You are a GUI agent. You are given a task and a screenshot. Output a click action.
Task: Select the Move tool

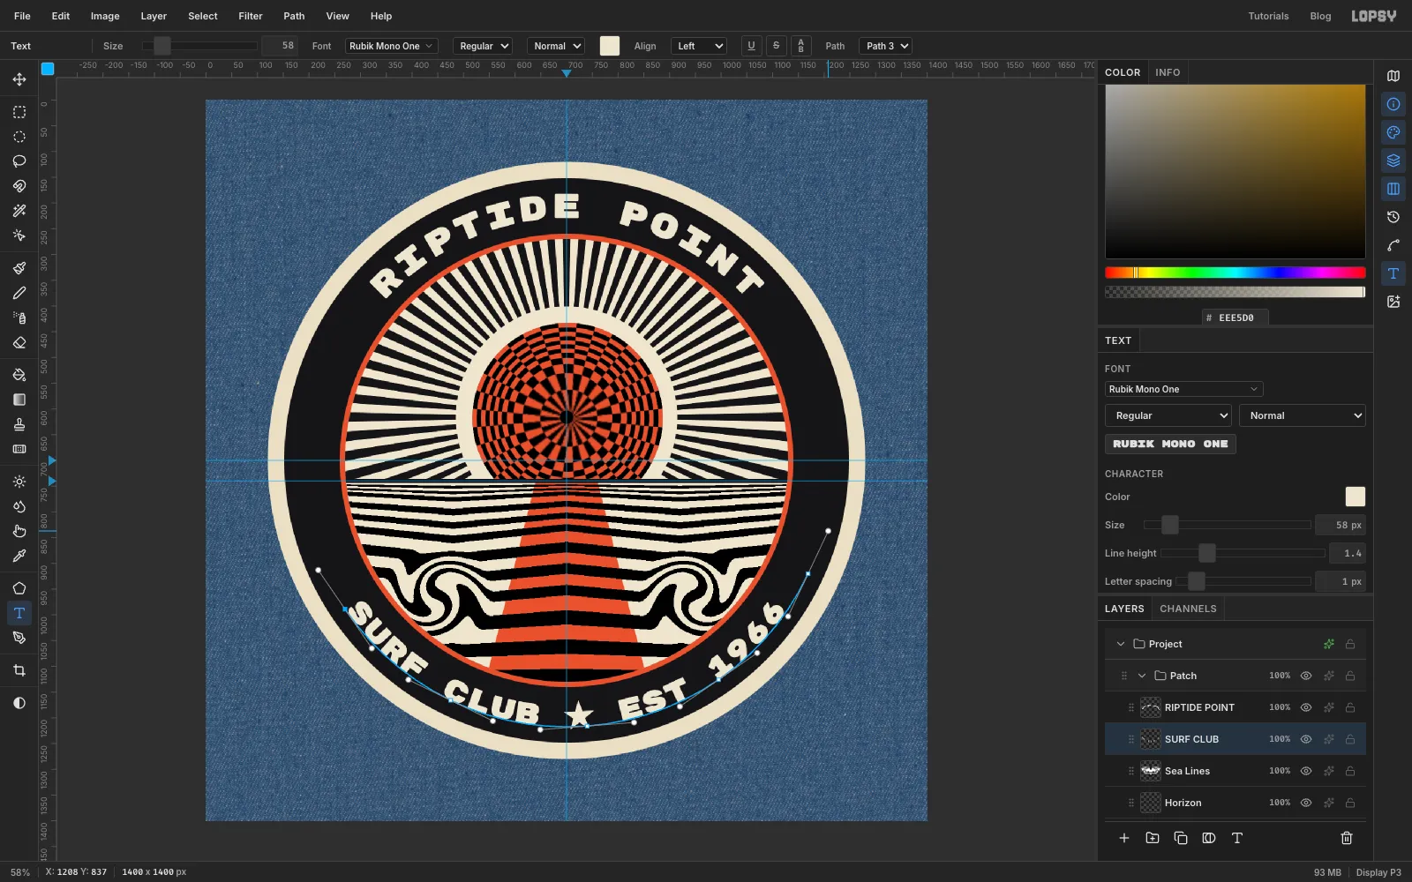[19, 79]
